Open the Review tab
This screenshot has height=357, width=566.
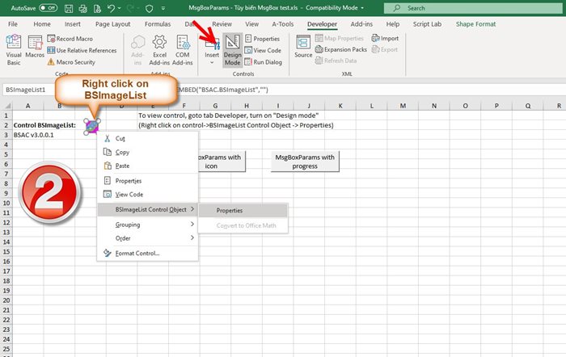tap(222, 23)
